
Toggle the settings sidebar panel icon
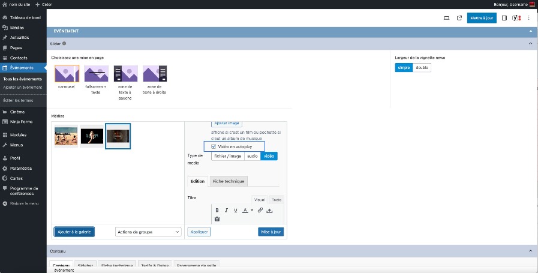pyautogui.click(x=504, y=18)
